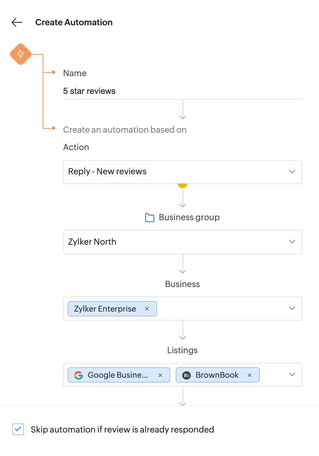Remove the BrownBook listing tag
319x456 pixels.
pos(250,375)
